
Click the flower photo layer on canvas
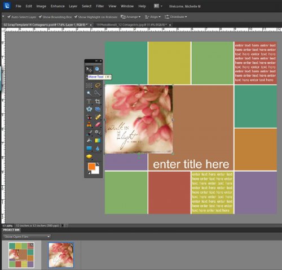point(139,119)
